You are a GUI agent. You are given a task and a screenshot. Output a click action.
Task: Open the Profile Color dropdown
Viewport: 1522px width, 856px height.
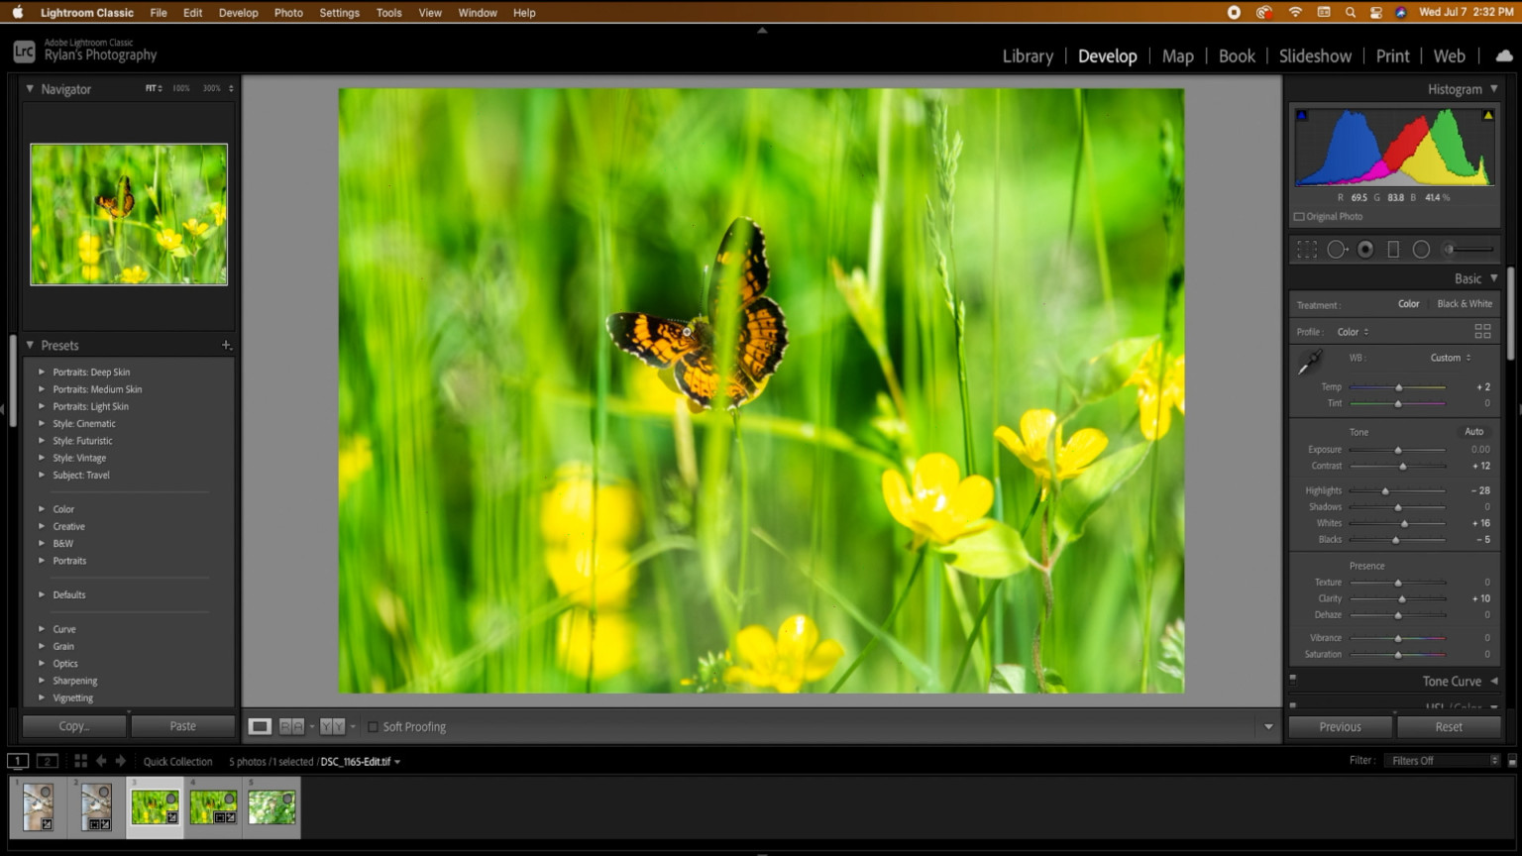click(x=1353, y=332)
